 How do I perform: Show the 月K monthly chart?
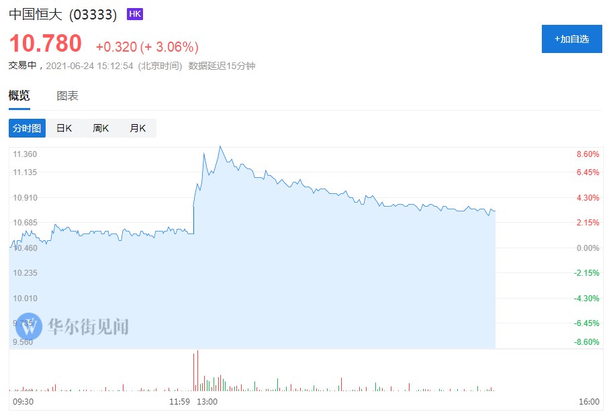pos(138,128)
